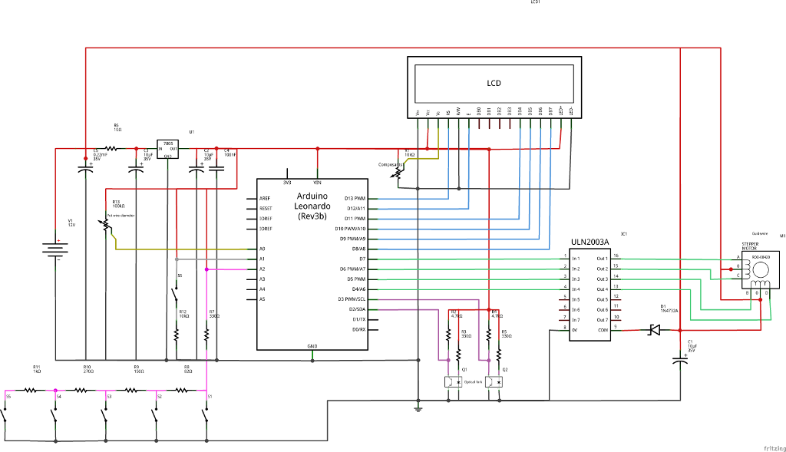Click the R4 4.7kΩ resistor symbol
This screenshot has height=452, width=786.
click(489, 335)
